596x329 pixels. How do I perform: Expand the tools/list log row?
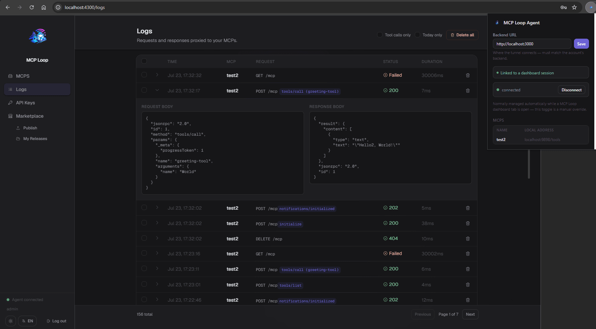tap(157, 284)
